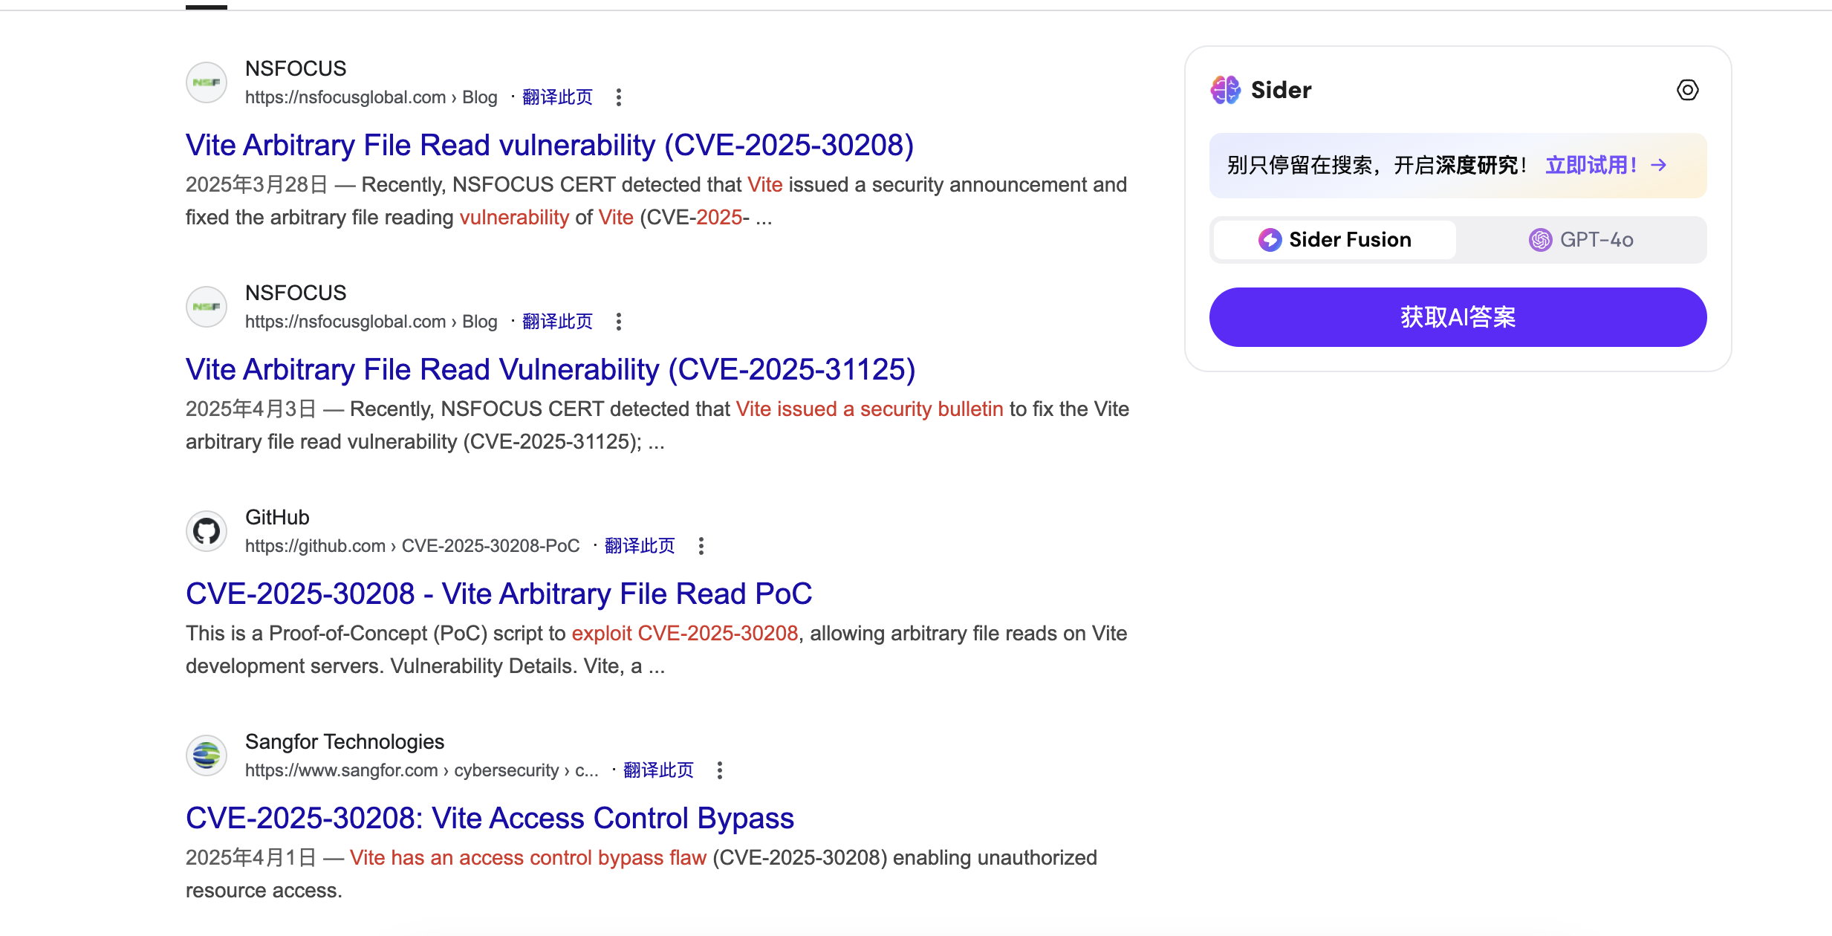Click arrow icon next to 立即试用
The image size is (1832, 936).
tap(1658, 165)
